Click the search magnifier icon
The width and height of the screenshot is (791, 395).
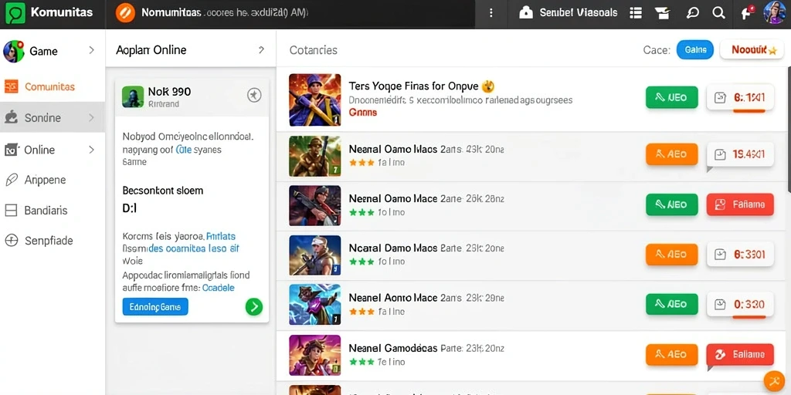(x=718, y=12)
